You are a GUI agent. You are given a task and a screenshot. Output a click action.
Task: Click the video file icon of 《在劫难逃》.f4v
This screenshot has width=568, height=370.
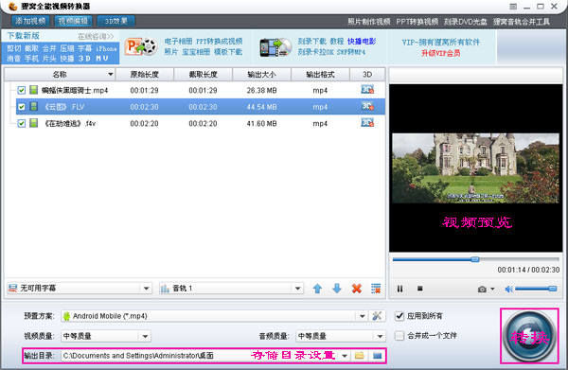(34, 123)
